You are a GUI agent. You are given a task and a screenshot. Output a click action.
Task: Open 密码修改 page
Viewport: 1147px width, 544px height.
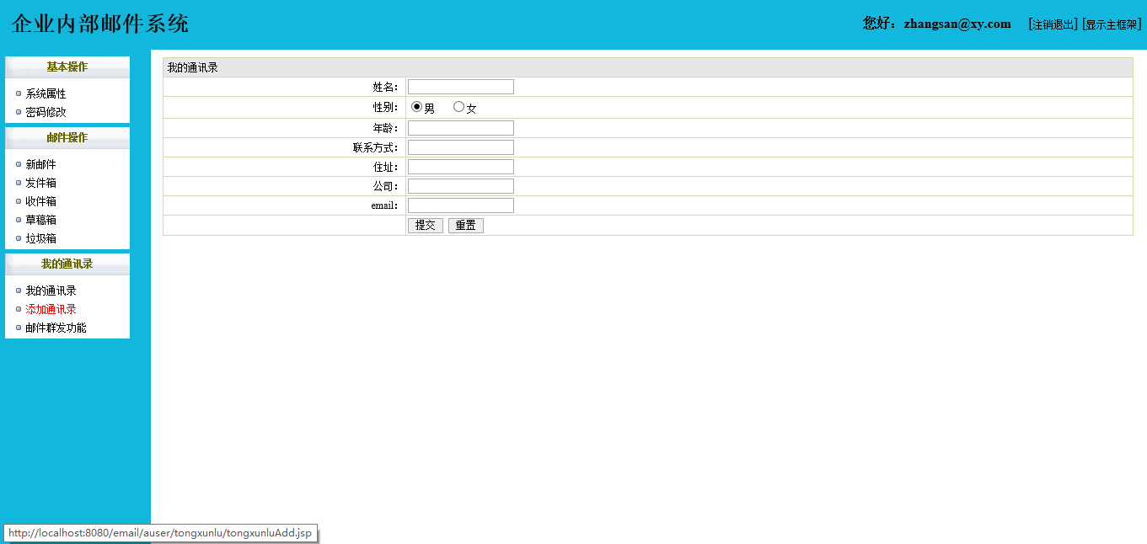click(x=46, y=112)
